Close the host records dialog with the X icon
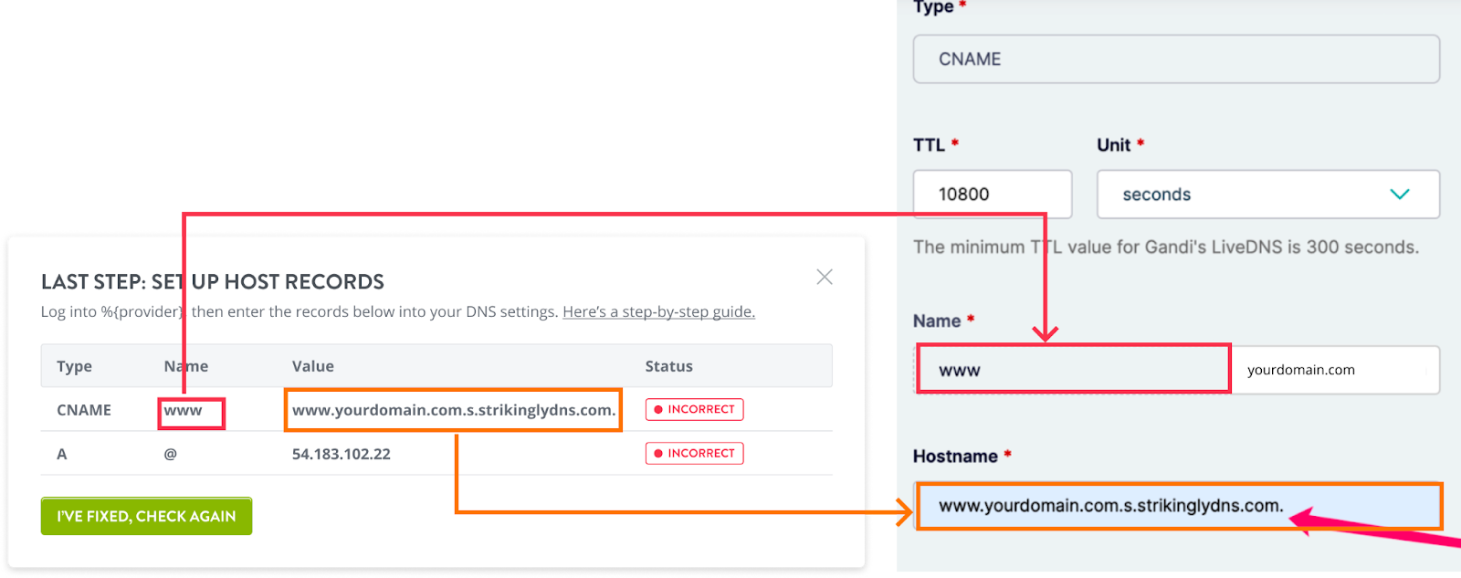Screen dimensions: 1461x578 [825, 277]
